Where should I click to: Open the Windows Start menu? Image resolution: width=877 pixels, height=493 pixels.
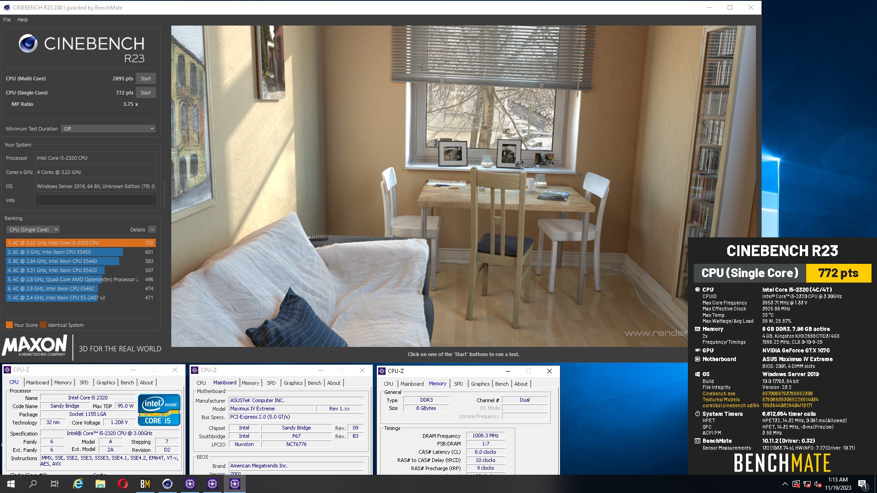pyautogui.click(x=11, y=484)
